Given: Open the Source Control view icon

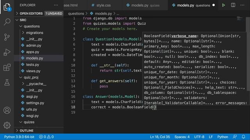Looking at the screenshot, I should pyautogui.click(x=7, y=37).
